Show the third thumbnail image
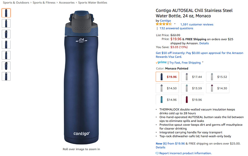This screenshot has width=248, height=156. [x=6, y=34]
